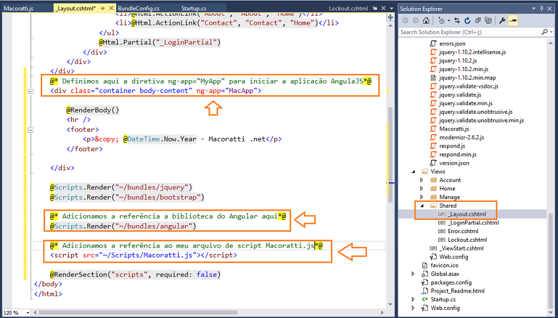The width and height of the screenshot is (558, 318).
Task: Click the Views folder icon
Action: coord(425,171)
